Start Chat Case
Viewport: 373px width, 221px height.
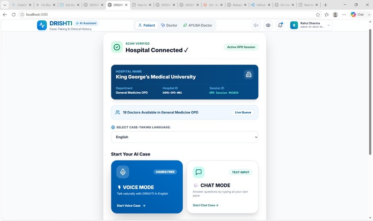pyautogui.click(x=205, y=205)
